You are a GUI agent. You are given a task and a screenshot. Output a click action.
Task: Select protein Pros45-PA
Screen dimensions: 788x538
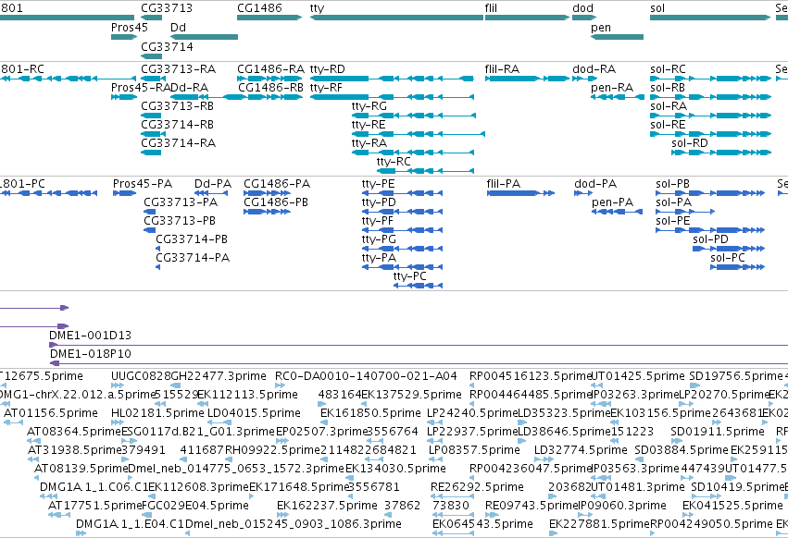(125, 193)
